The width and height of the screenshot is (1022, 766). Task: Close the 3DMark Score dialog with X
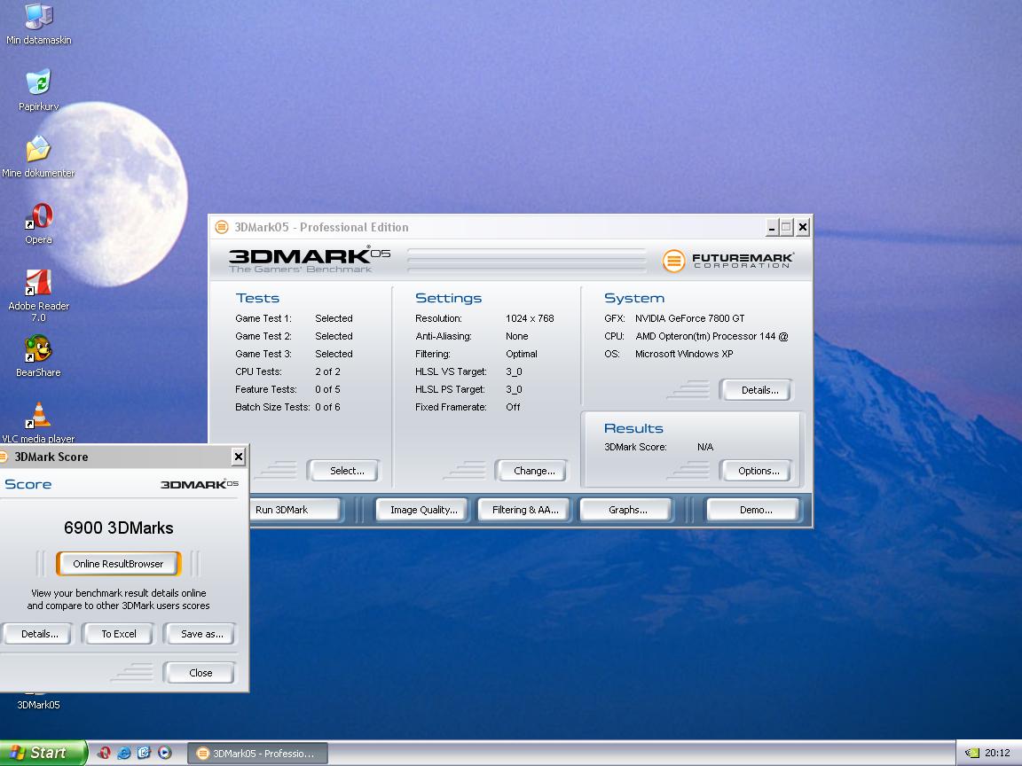238,457
